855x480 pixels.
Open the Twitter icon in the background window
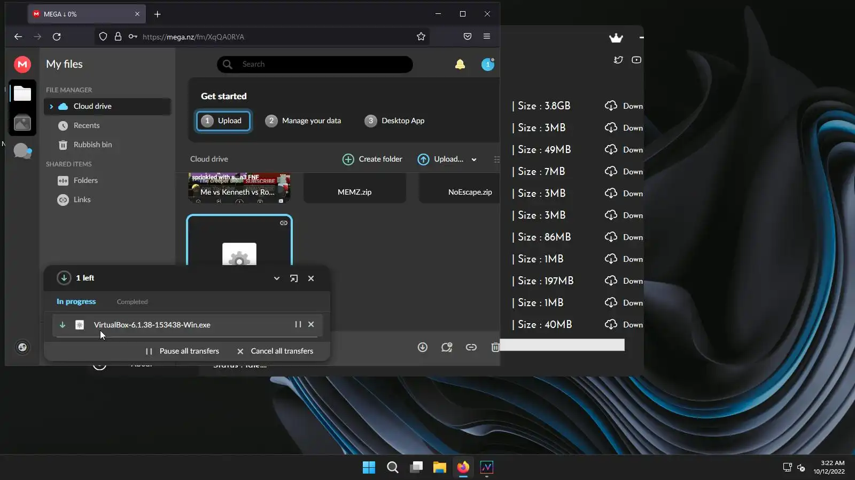click(x=618, y=60)
